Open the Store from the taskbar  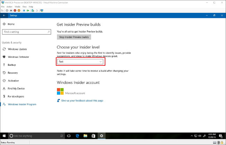tap(94, 136)
